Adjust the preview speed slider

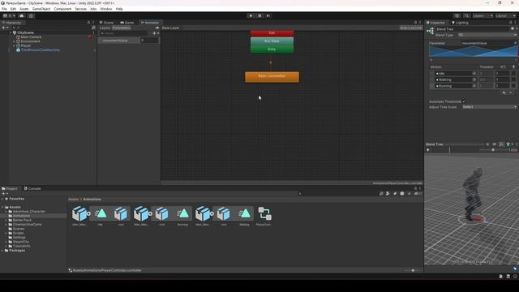pos(493,150)
